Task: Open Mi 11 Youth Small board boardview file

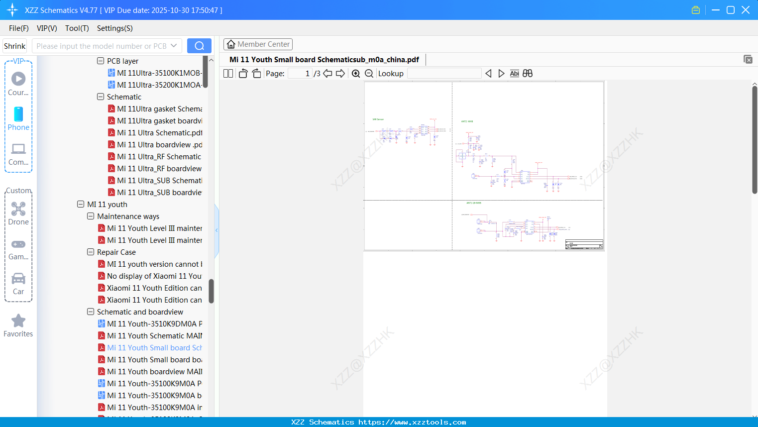Action: pyautogui.click(x=150, y=360)
